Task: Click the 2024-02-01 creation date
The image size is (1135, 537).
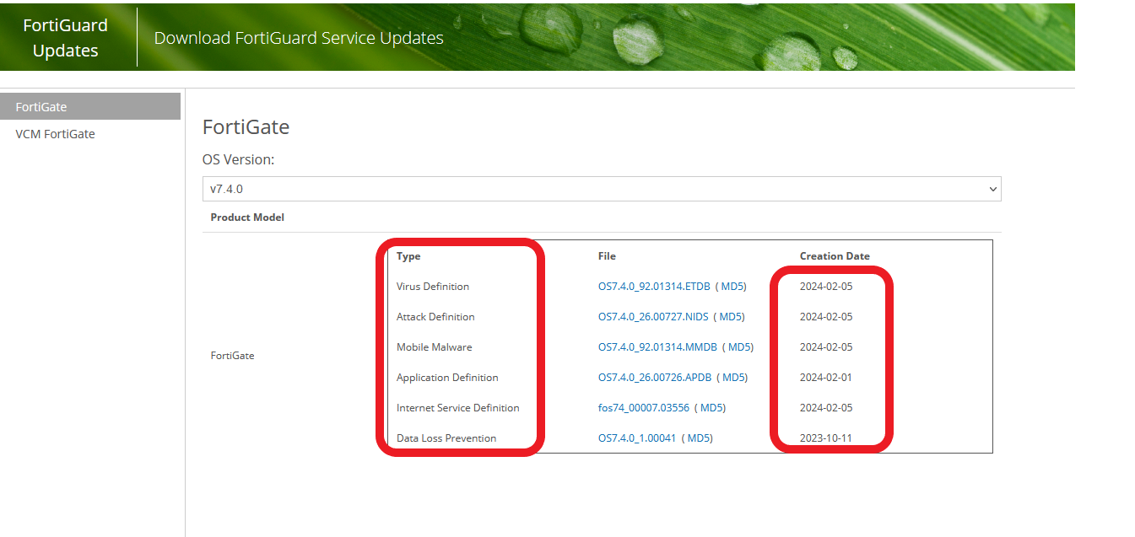Action: [826, 378]
